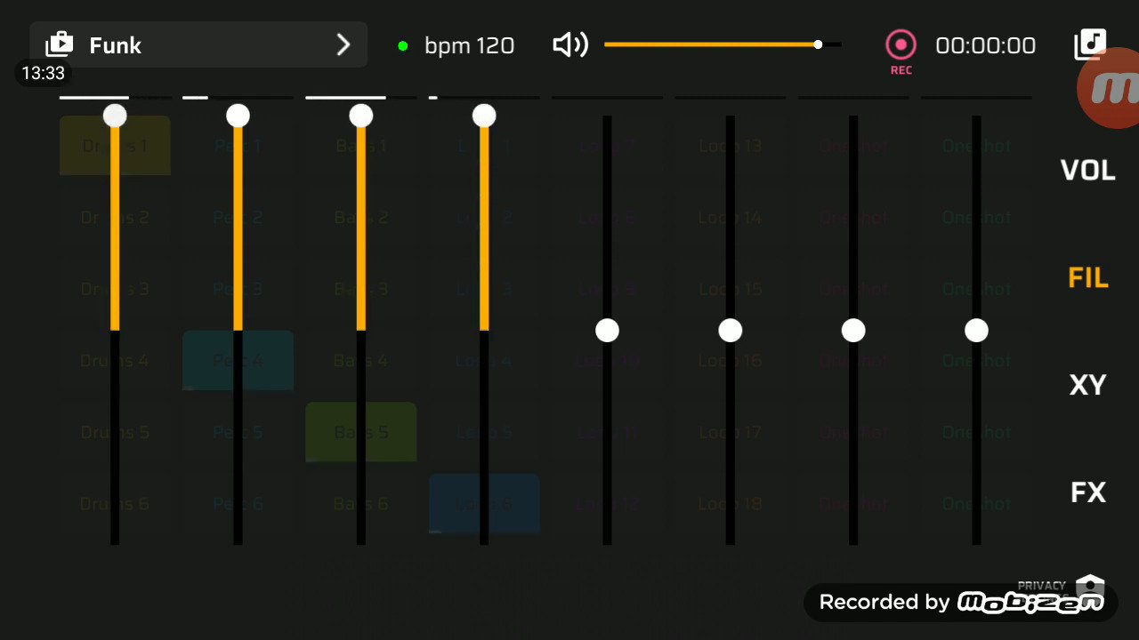Click the music library icon at top right
The width and height of the screenshot is (1139, 640).
[1090, 44]
